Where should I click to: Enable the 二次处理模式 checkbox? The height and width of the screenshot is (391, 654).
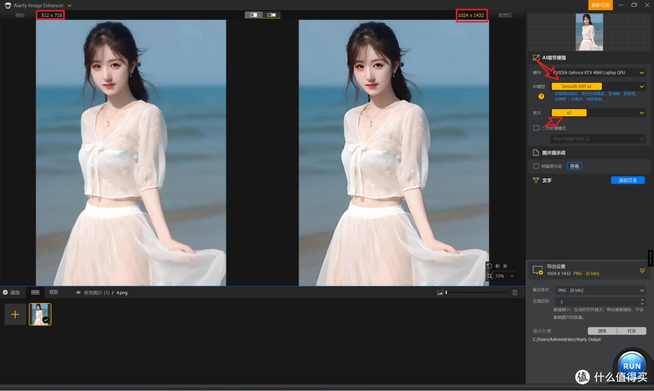tap(537, 128)
